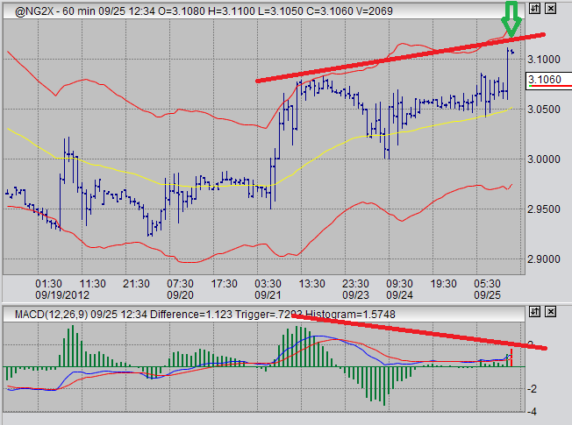Click the 3.1000 price axis label
The height and width of the screenshot is (425, 572).
pyautogui.click(x=544, y=60)
